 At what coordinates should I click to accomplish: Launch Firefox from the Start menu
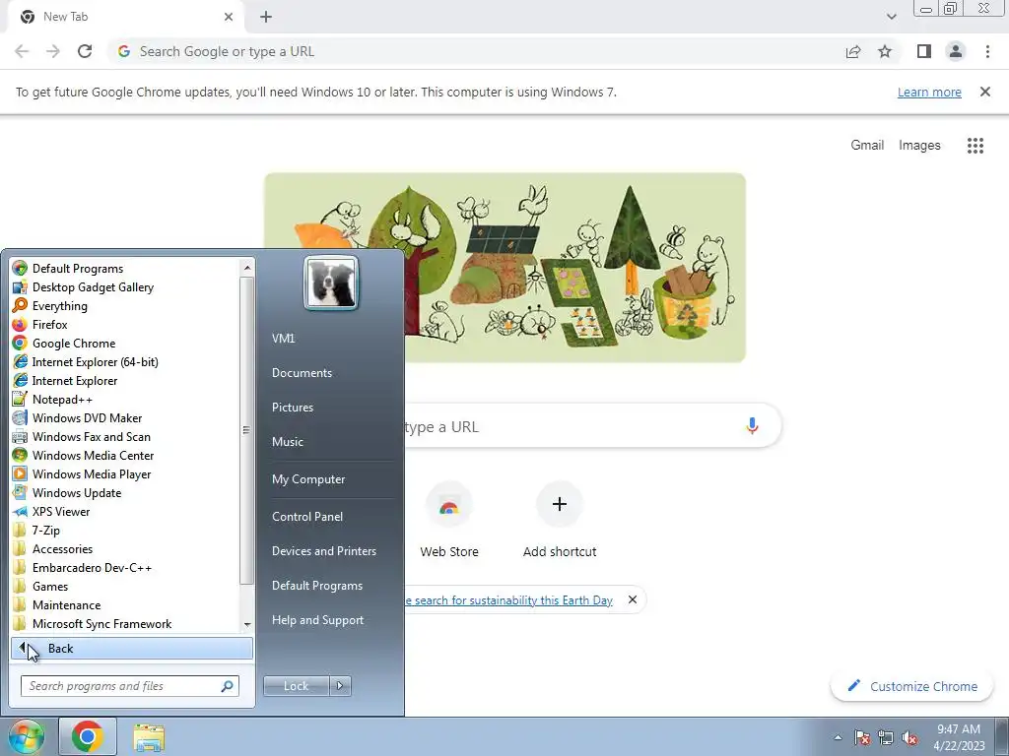49,325
